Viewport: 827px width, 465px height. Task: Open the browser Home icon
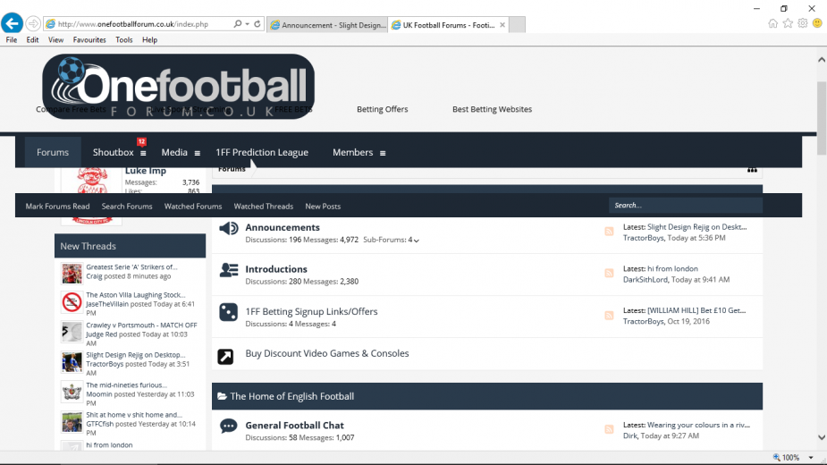click(x=772, y=23)
